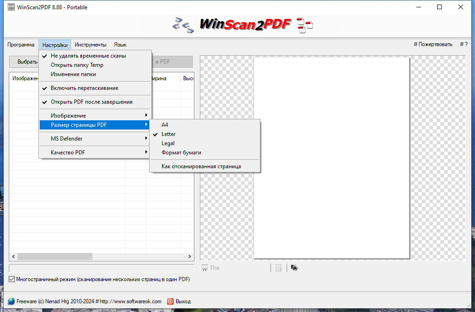Click the globe icon in the footer
Image resolution: width=475 pixels, height=312 pixels.
click(x=11, y=301)
